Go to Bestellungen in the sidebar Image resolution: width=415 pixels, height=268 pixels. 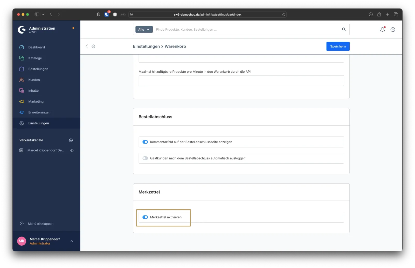click(38, 69)
